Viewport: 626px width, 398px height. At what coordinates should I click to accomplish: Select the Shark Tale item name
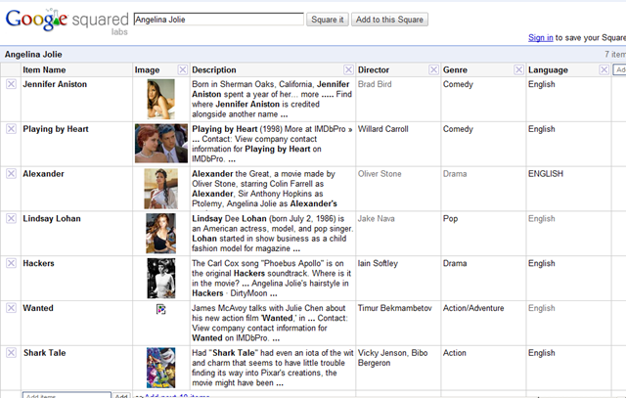44,352
